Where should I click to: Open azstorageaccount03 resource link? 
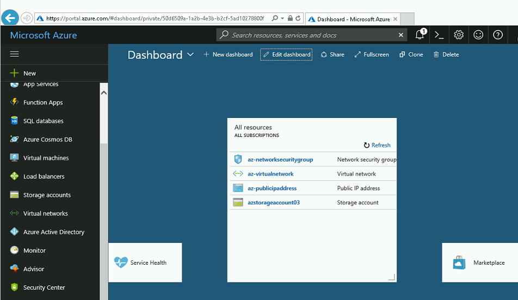coord(274,202)
